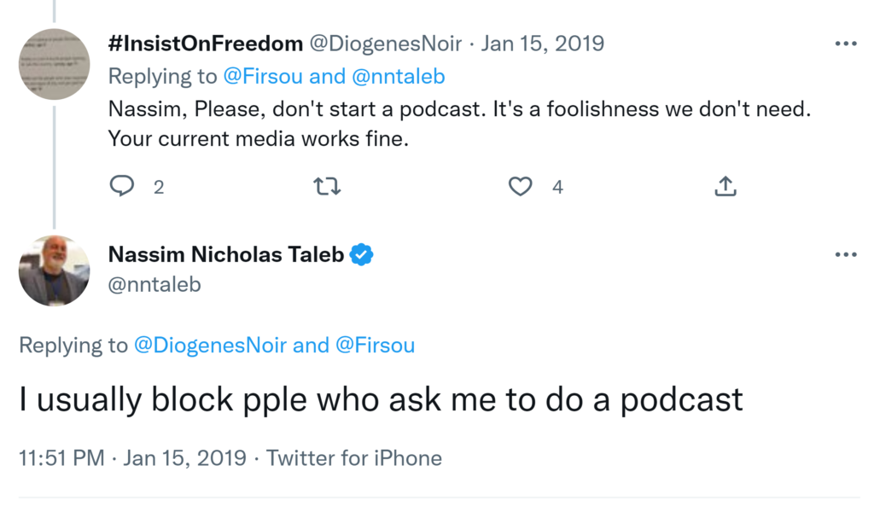The height and width of the screenshot is (506, 874).
Task: Open Nassim Nicholas Taleb's profile photo
Action: pyautogui.click(x=55, y=270)
